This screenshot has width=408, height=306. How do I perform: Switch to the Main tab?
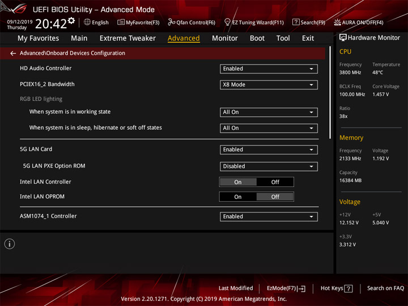(79, 39)
